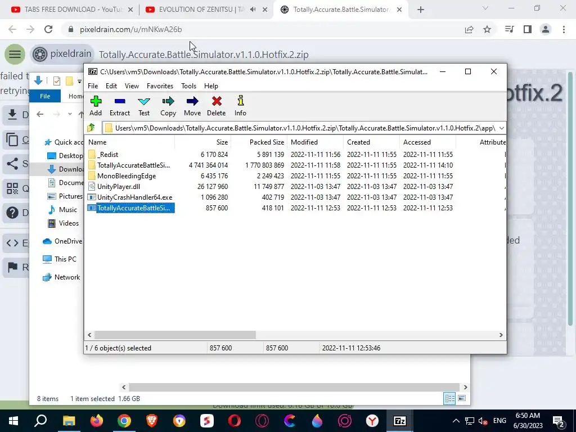Click the right arrow of 7-Zip horizontal scrollbar

point(501,335)
